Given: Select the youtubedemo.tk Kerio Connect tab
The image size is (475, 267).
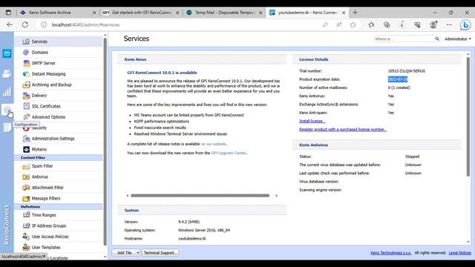Looking at the screenshot, I should 307,13.
